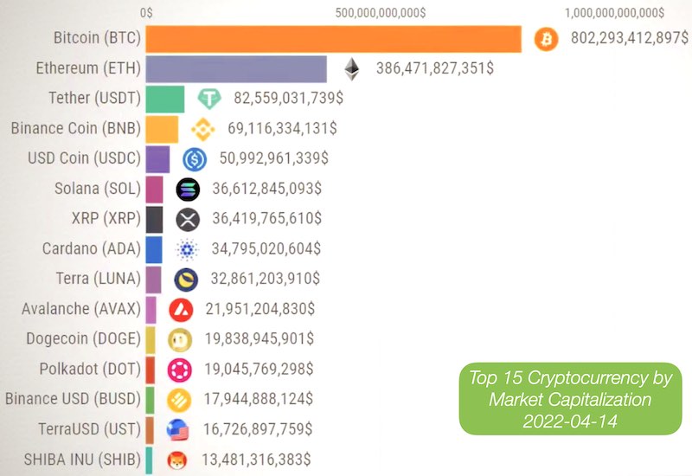This screenshot has height=476, width=692.
Task: Click the purple-gray Ethereum bar
Action: click(236, 69)
